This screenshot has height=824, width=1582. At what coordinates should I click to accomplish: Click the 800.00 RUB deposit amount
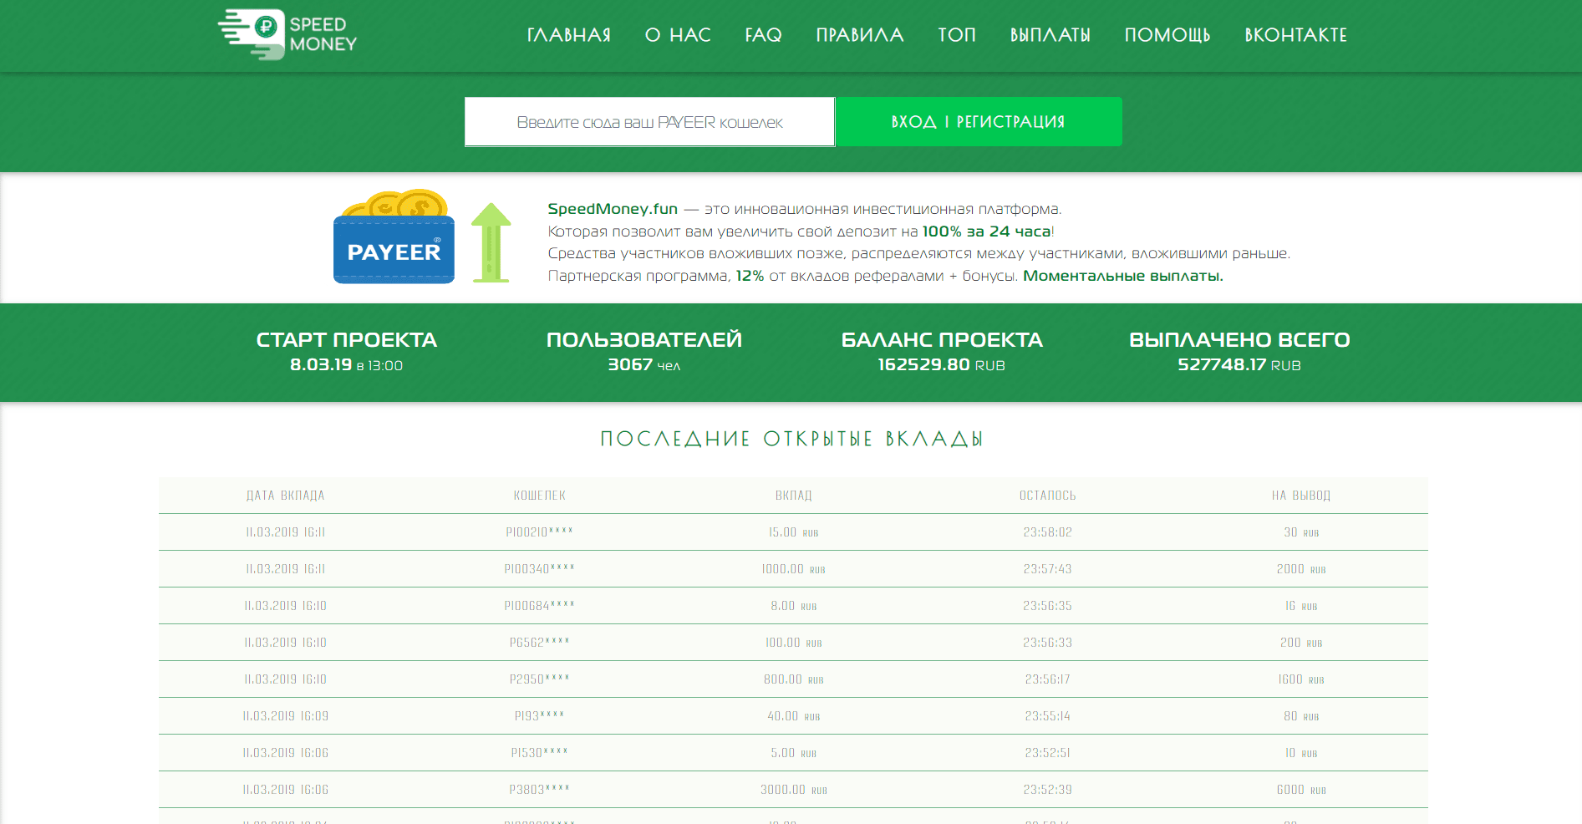coord(794,679)
